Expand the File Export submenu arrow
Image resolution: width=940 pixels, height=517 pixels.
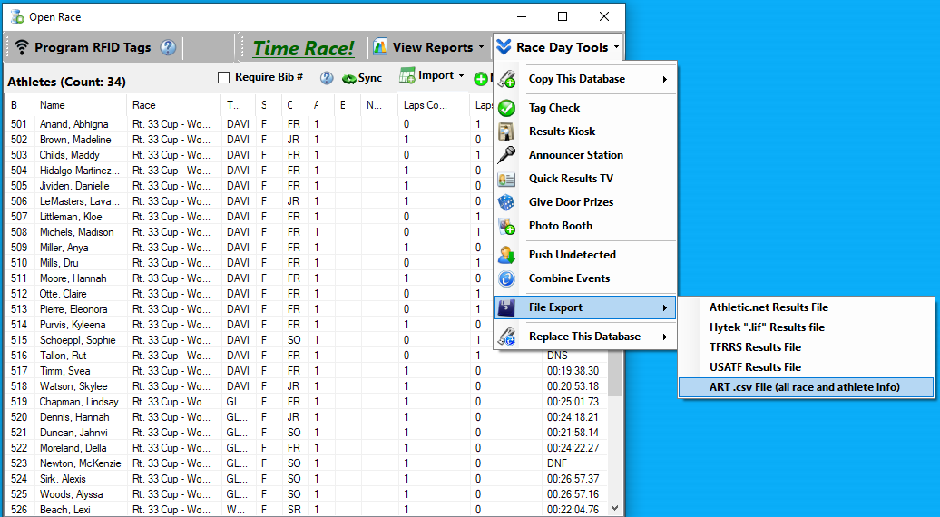(665, 307)
